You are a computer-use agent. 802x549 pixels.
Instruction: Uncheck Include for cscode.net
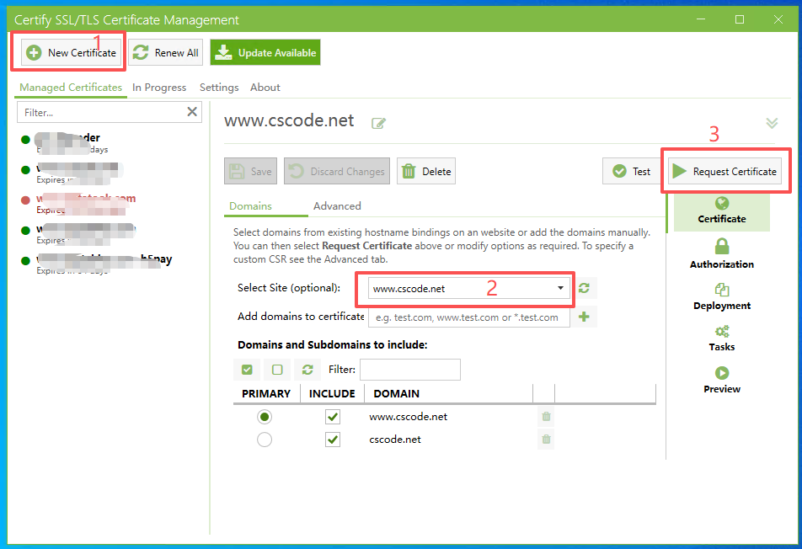click(x=332, y=439)
